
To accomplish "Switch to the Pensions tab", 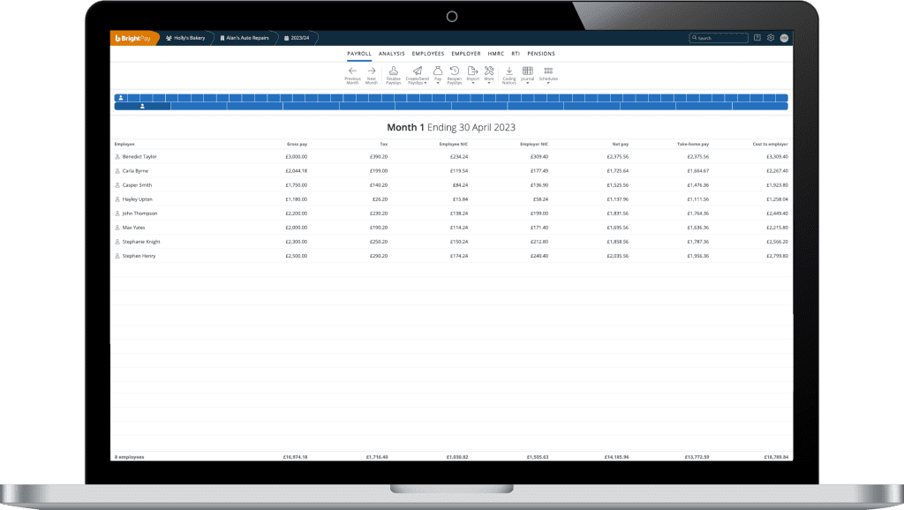I will pos(541,54).
